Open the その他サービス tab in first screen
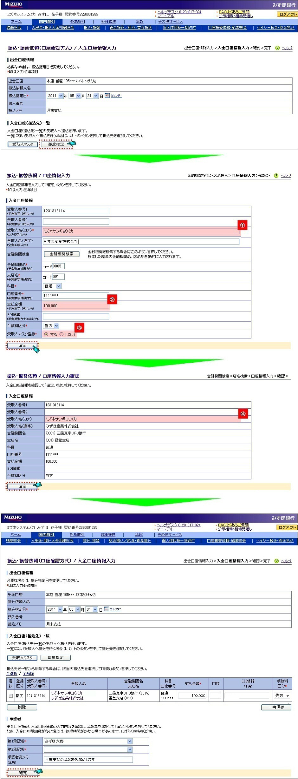Image resolution: width=298 pixels, height=779 pixels. 171,22
